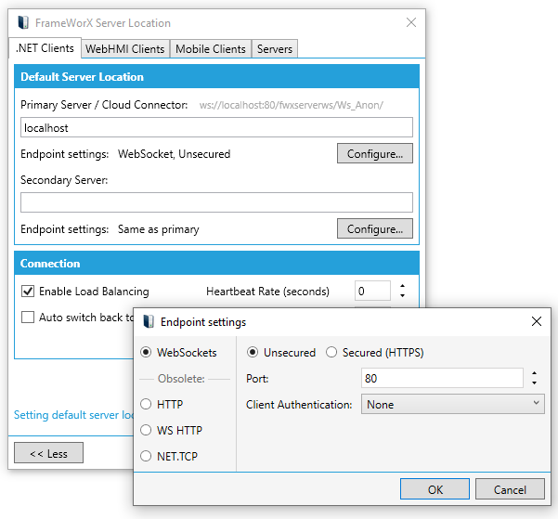Click the ws://localhost:80 URL preview text
Image resolution: width=558 pixels, height=519 pixels.
pyautogui.click(x=292, y=105)
